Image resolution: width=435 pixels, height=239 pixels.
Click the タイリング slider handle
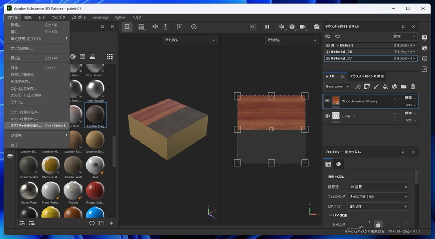(x=361, y=228)
